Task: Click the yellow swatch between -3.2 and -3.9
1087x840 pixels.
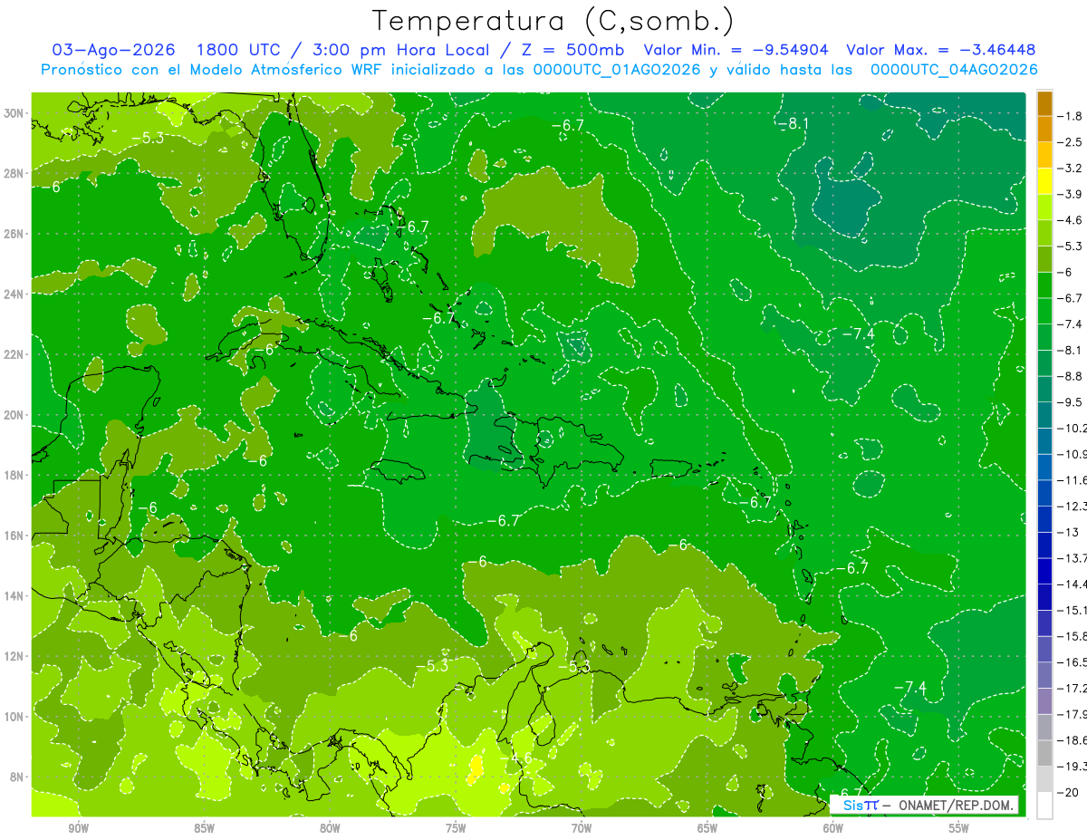Action: pyautogui.click(x=1044, y=181)
